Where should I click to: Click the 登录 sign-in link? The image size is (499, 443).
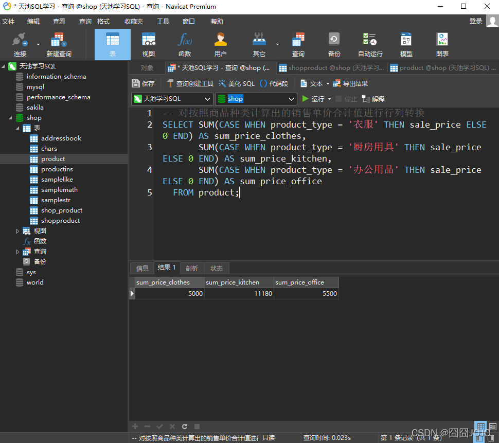(x=476, y=21)
